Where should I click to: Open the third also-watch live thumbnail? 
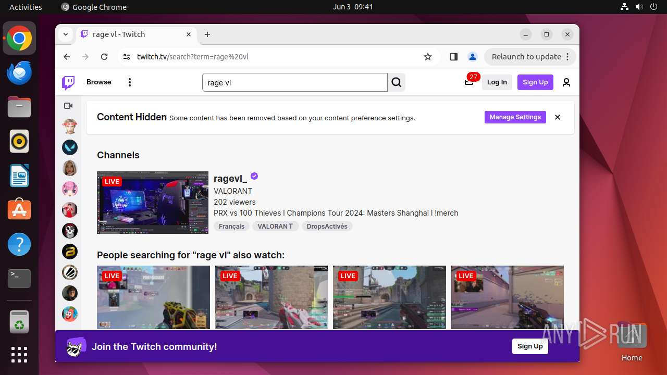click(x=389, y=297)
